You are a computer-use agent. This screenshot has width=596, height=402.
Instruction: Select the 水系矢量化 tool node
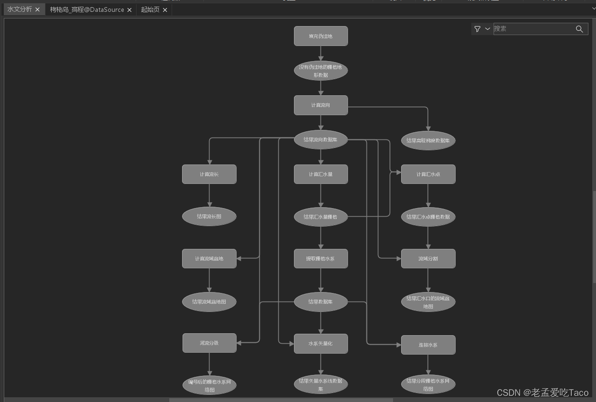tap(321, 343)
